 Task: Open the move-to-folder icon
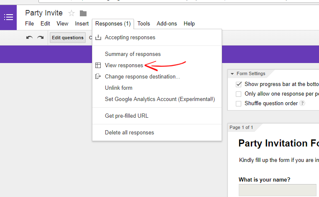coord(83,13)
